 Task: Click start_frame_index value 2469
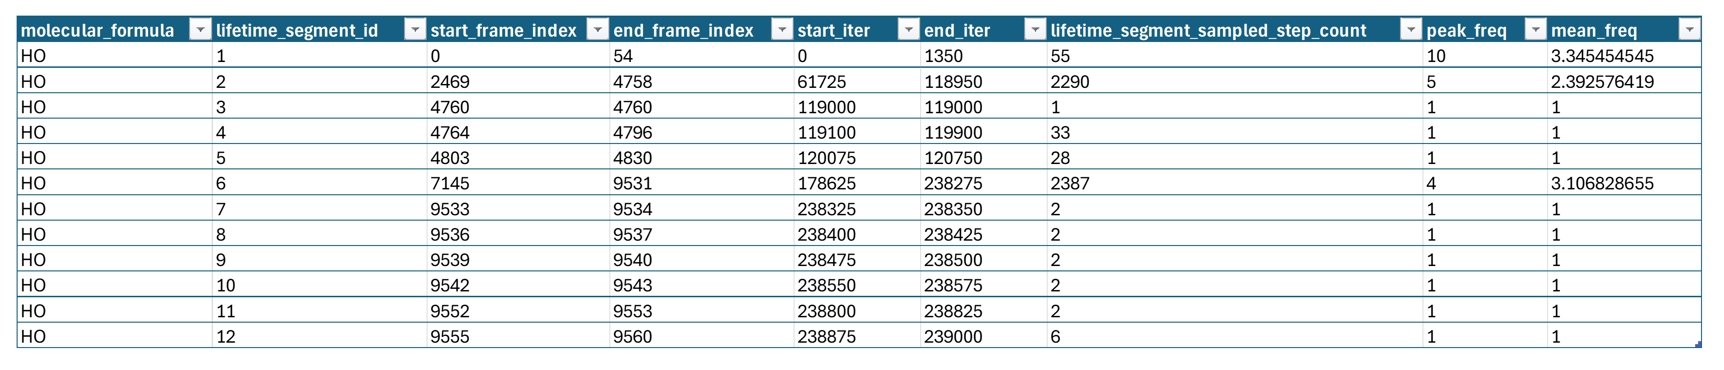point(450,82)
